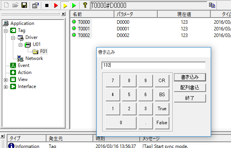Click green status indicator of T0000

(x=74, y=22)
